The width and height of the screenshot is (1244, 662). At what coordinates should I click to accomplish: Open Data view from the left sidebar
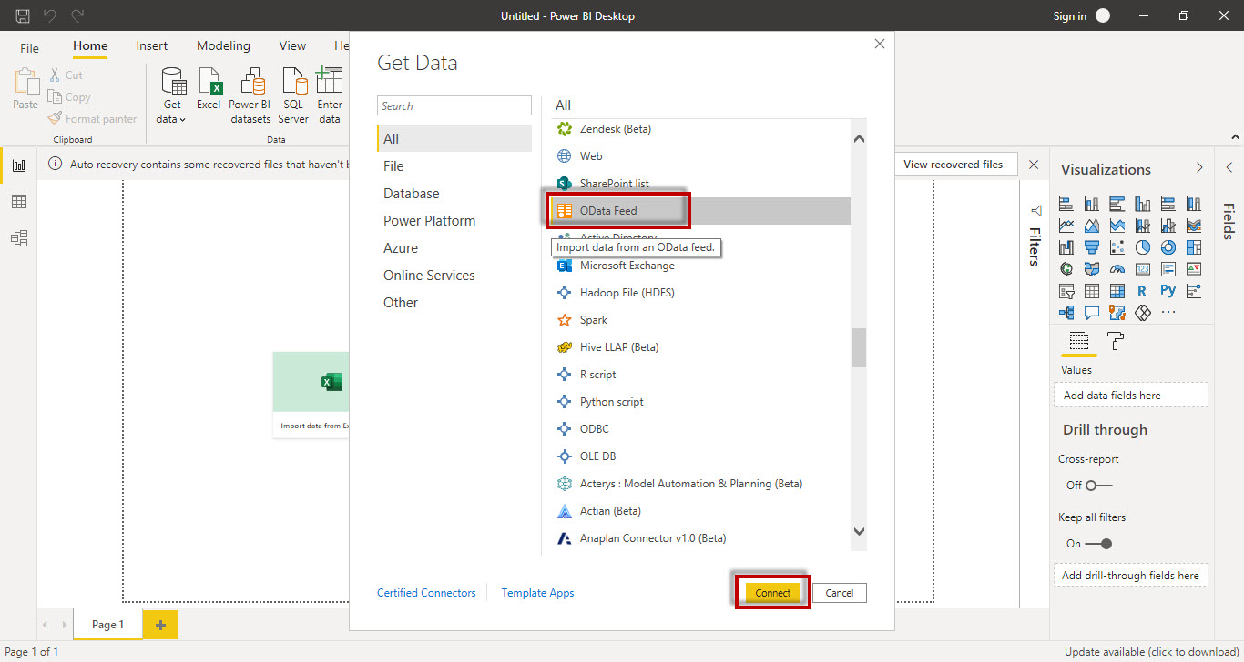point(18,202)
